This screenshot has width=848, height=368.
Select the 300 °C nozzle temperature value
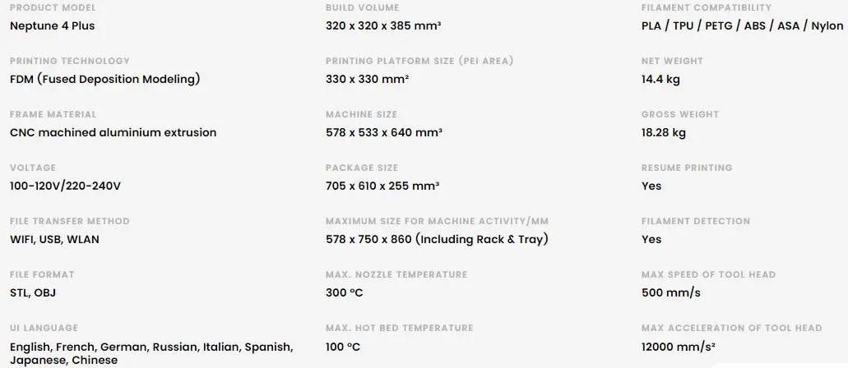coord(344,293)
